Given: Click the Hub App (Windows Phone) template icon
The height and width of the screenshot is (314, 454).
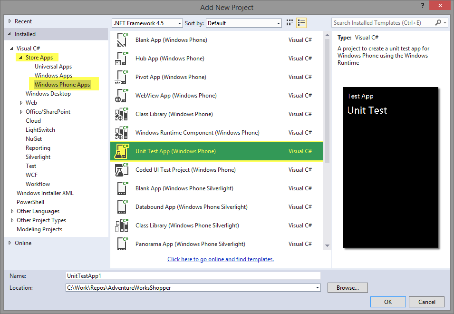Looking at the screenshot, I should point(122,59).
